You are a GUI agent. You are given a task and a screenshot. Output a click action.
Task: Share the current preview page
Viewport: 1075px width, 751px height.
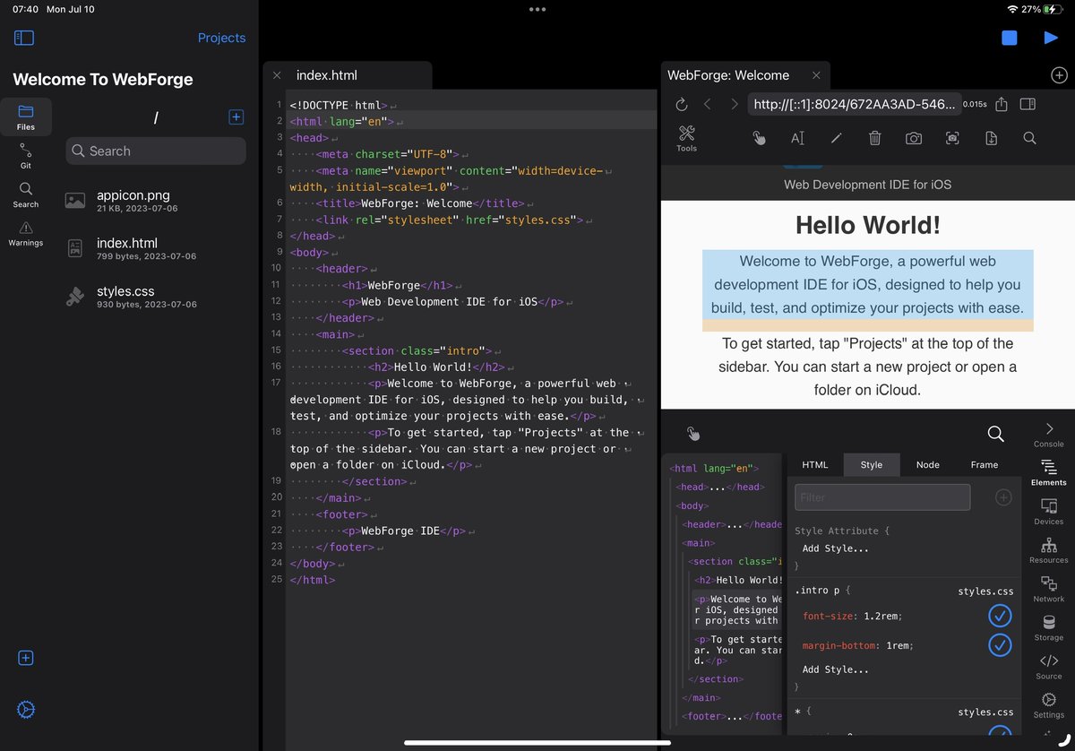tap(1002, 104)
